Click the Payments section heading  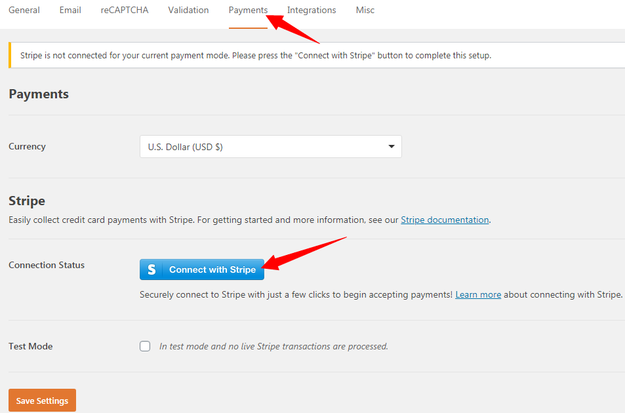point(39,94)
